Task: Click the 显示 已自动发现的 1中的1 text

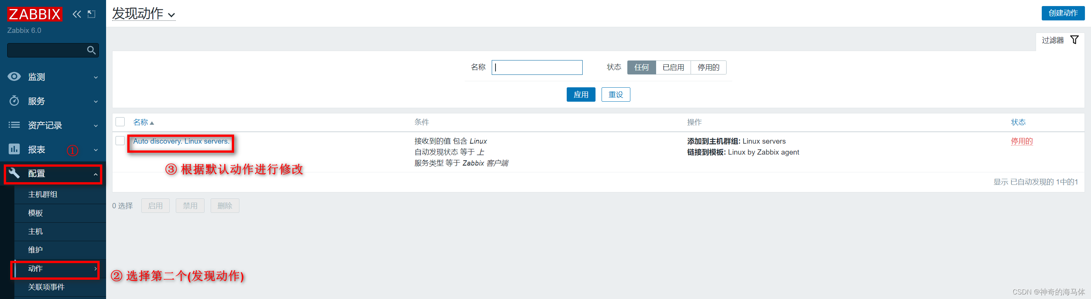Action: point(1036,181)
